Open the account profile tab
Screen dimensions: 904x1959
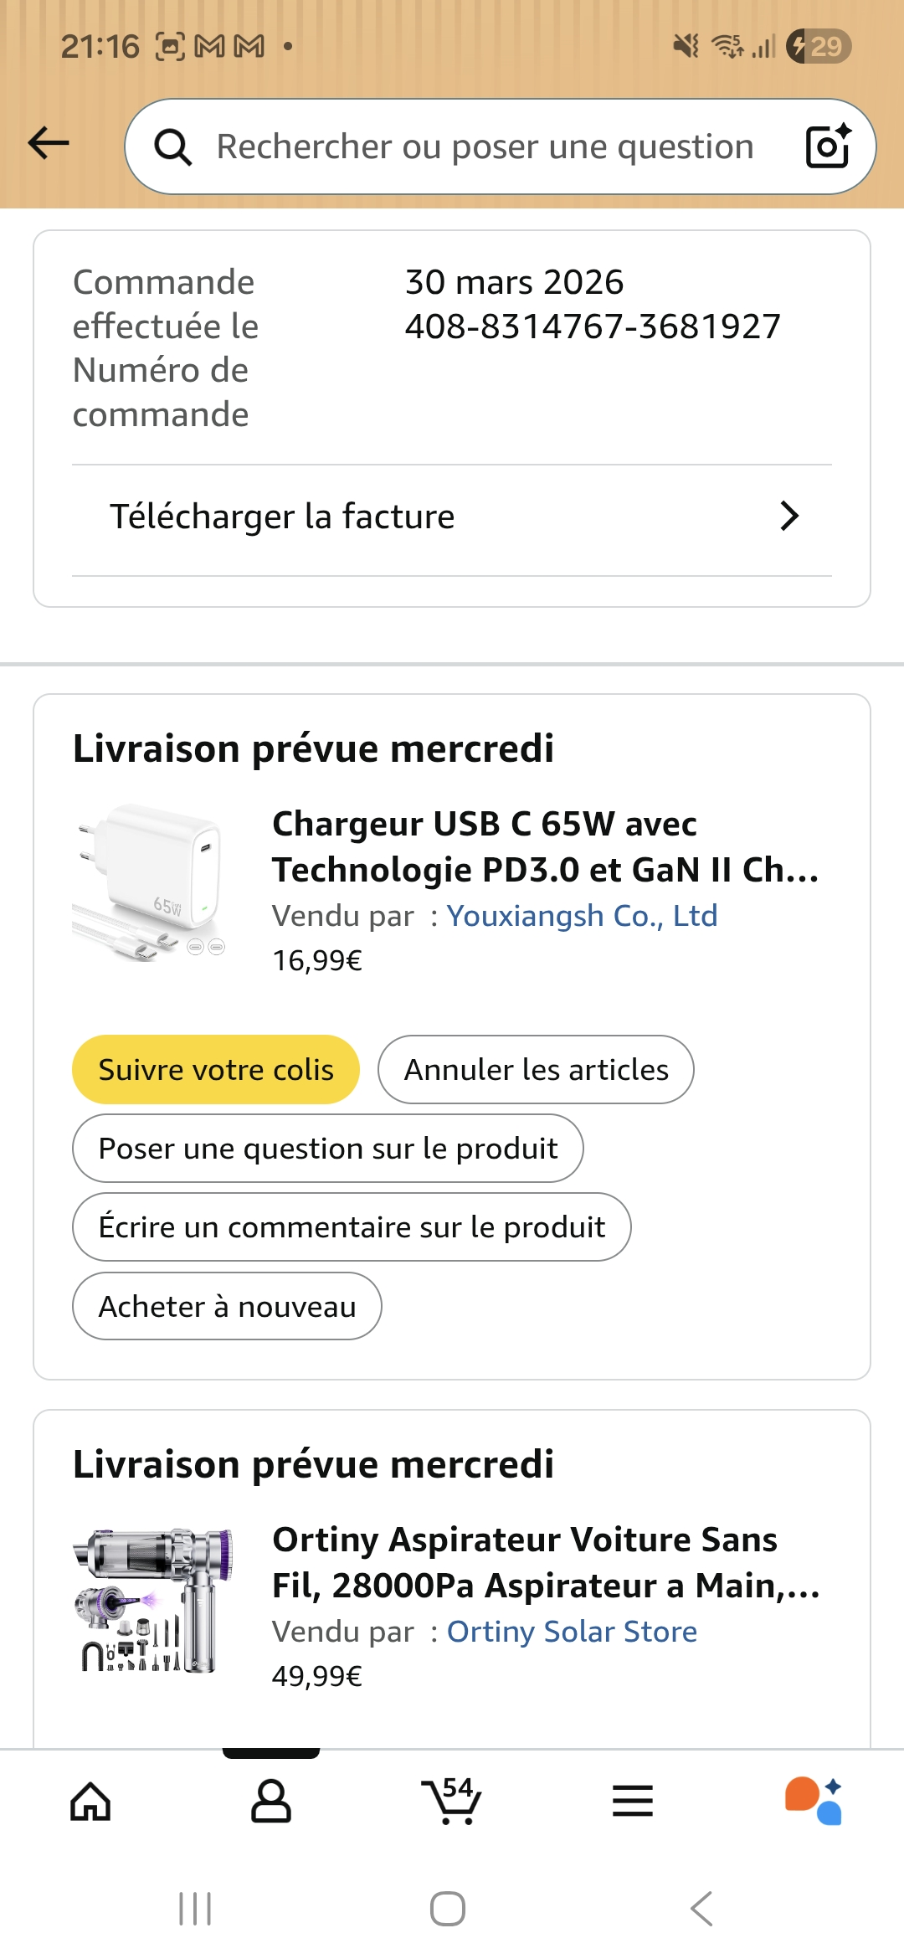pos(270,1802)
